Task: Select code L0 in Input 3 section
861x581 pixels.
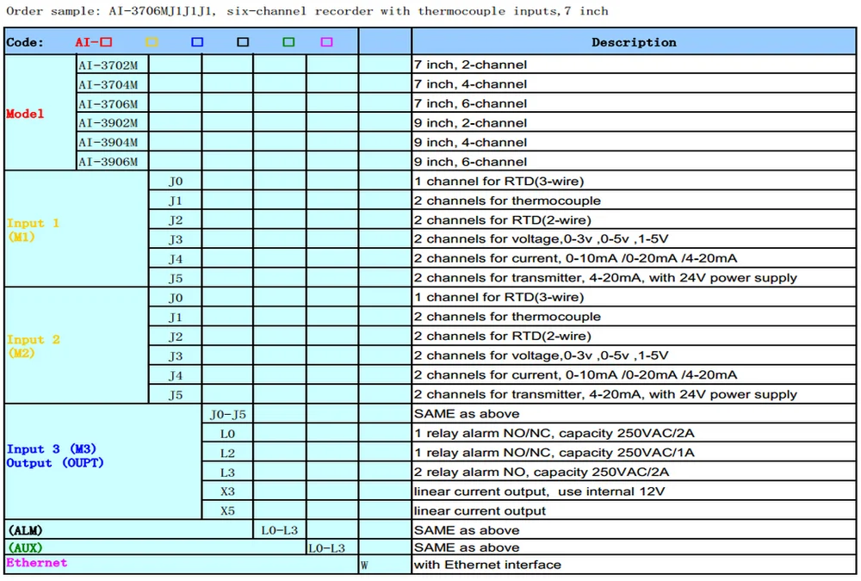Action: pyautogui.click(x=228, y=434)
